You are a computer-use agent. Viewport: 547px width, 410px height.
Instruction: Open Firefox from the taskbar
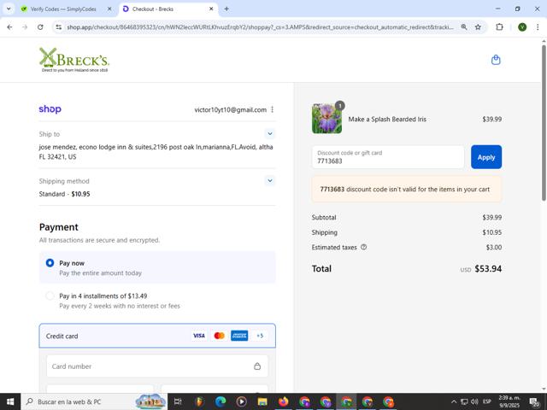coord(283,401)
